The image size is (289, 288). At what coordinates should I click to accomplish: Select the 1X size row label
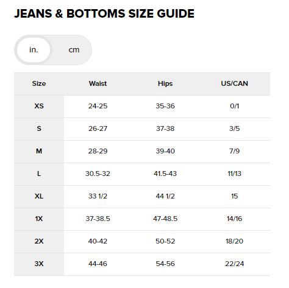pyautogui.click(x=39, y=219)
